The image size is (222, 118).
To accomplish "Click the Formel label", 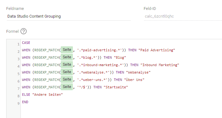I will pos(12,31).
